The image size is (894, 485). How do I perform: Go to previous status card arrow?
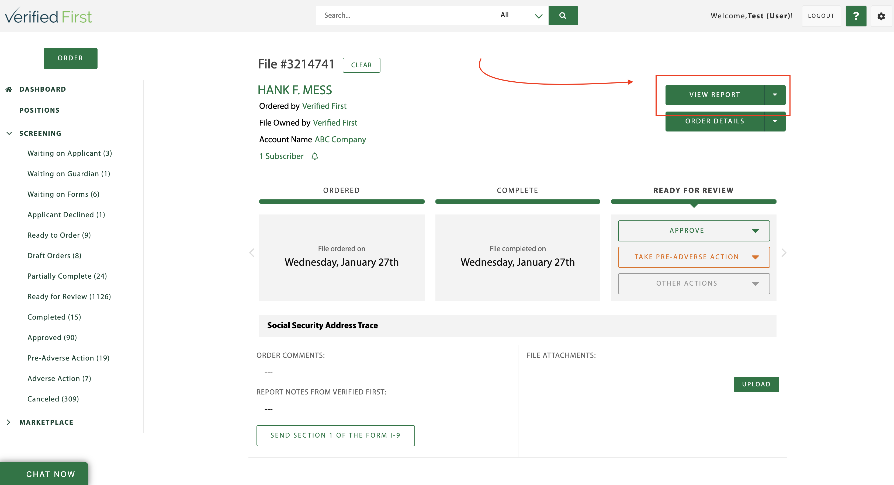coord(252,253)
